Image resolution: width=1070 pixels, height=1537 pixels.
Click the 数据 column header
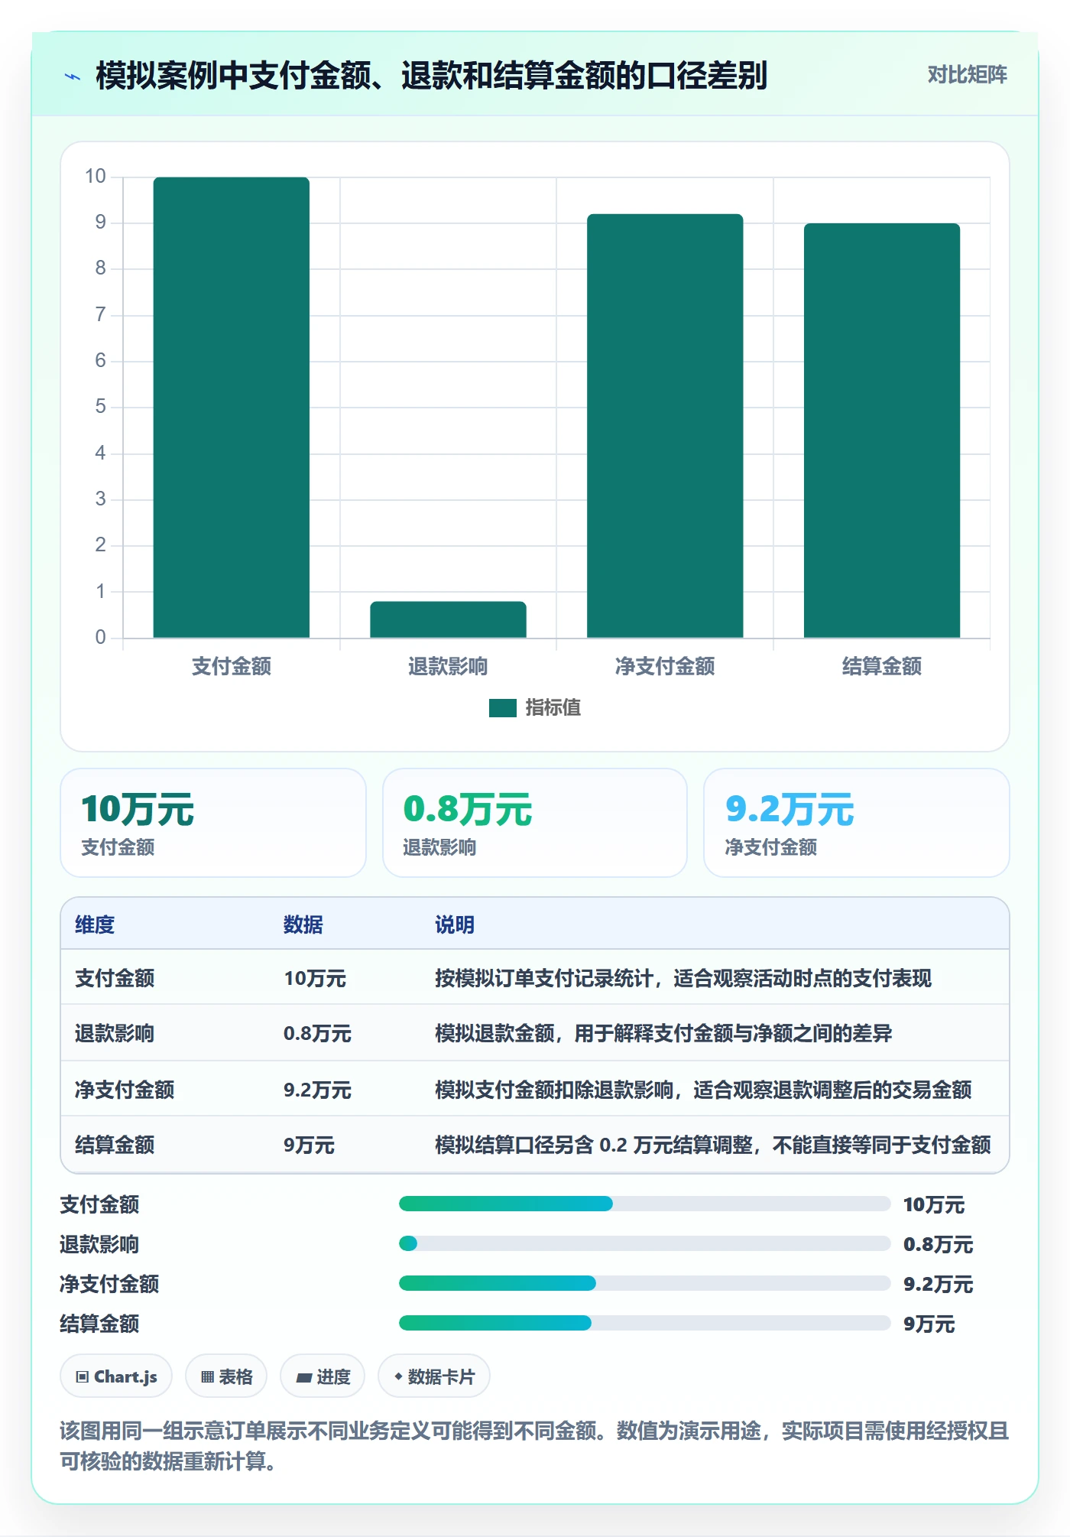[x=303, y=924]
